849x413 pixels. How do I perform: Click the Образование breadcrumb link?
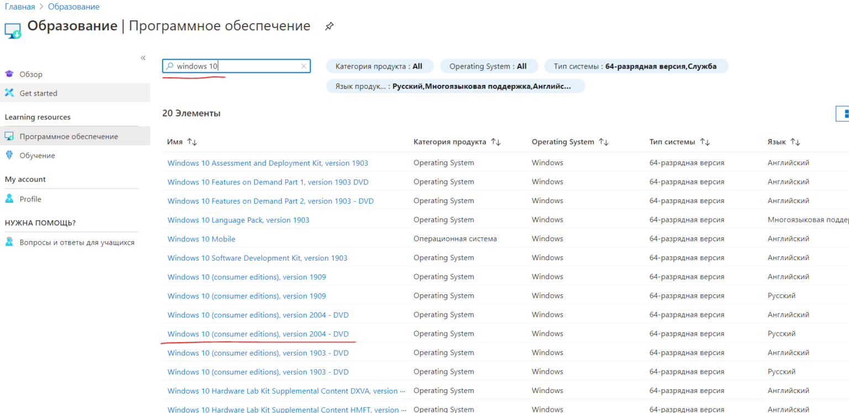pos(74,7)
